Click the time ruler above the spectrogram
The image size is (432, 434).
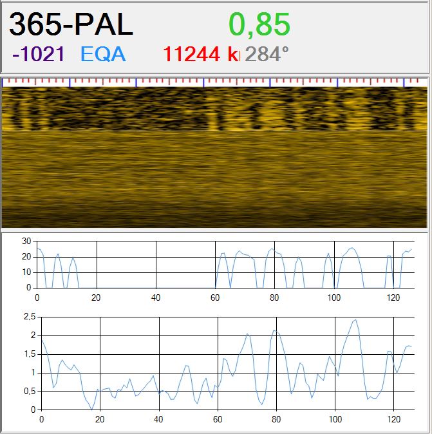pyautogui.click(x=214, y=82)
